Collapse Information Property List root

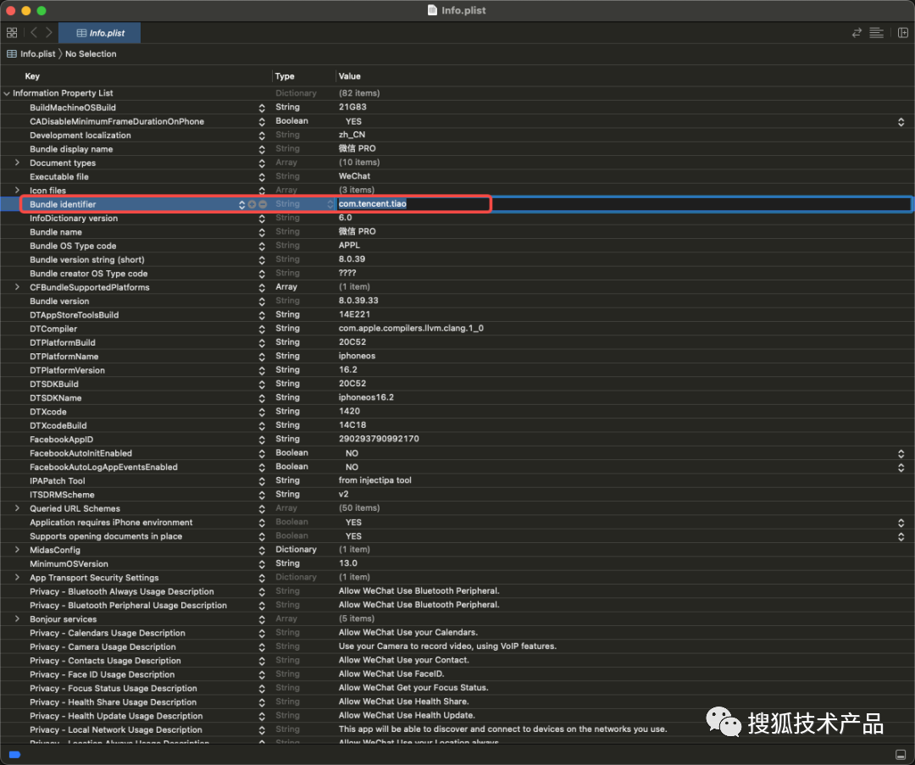click(7, 93)
